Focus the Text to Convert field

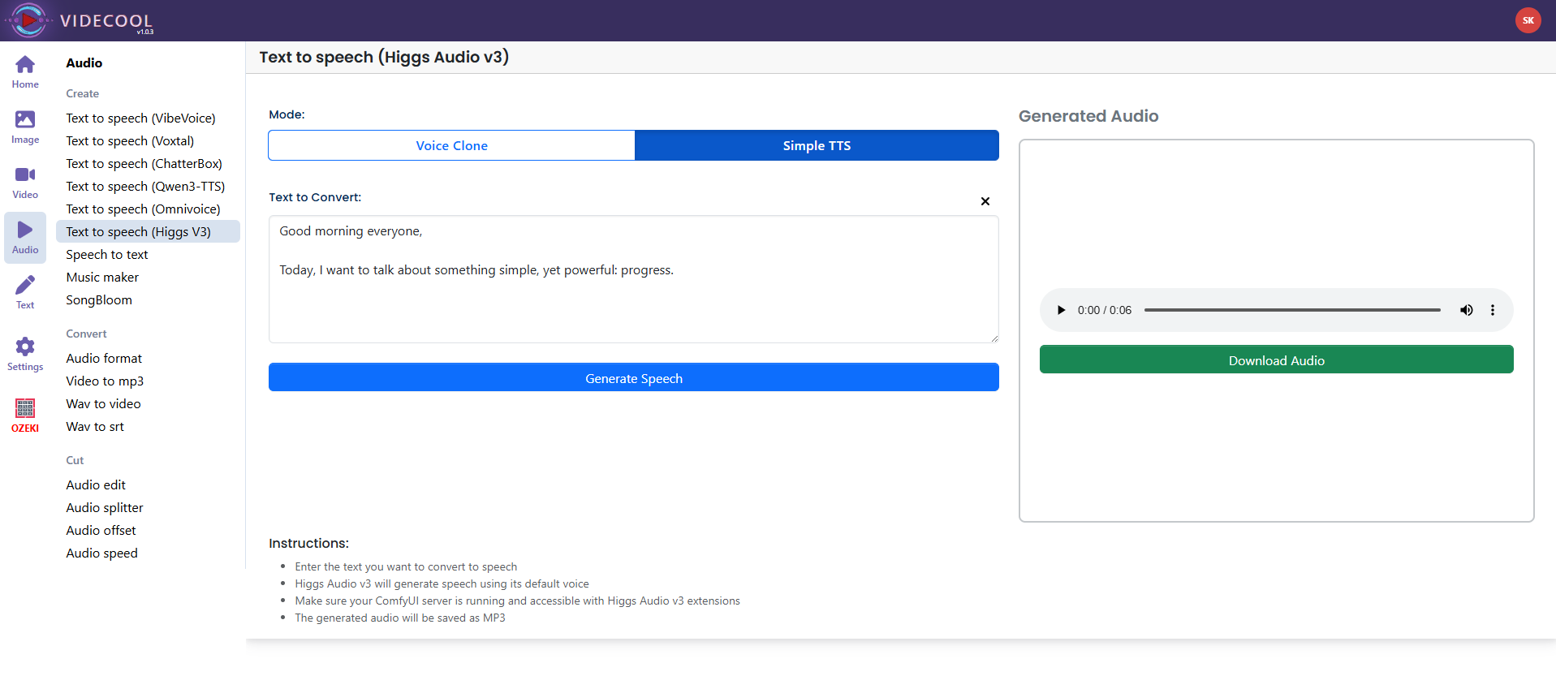pos(634,279)
